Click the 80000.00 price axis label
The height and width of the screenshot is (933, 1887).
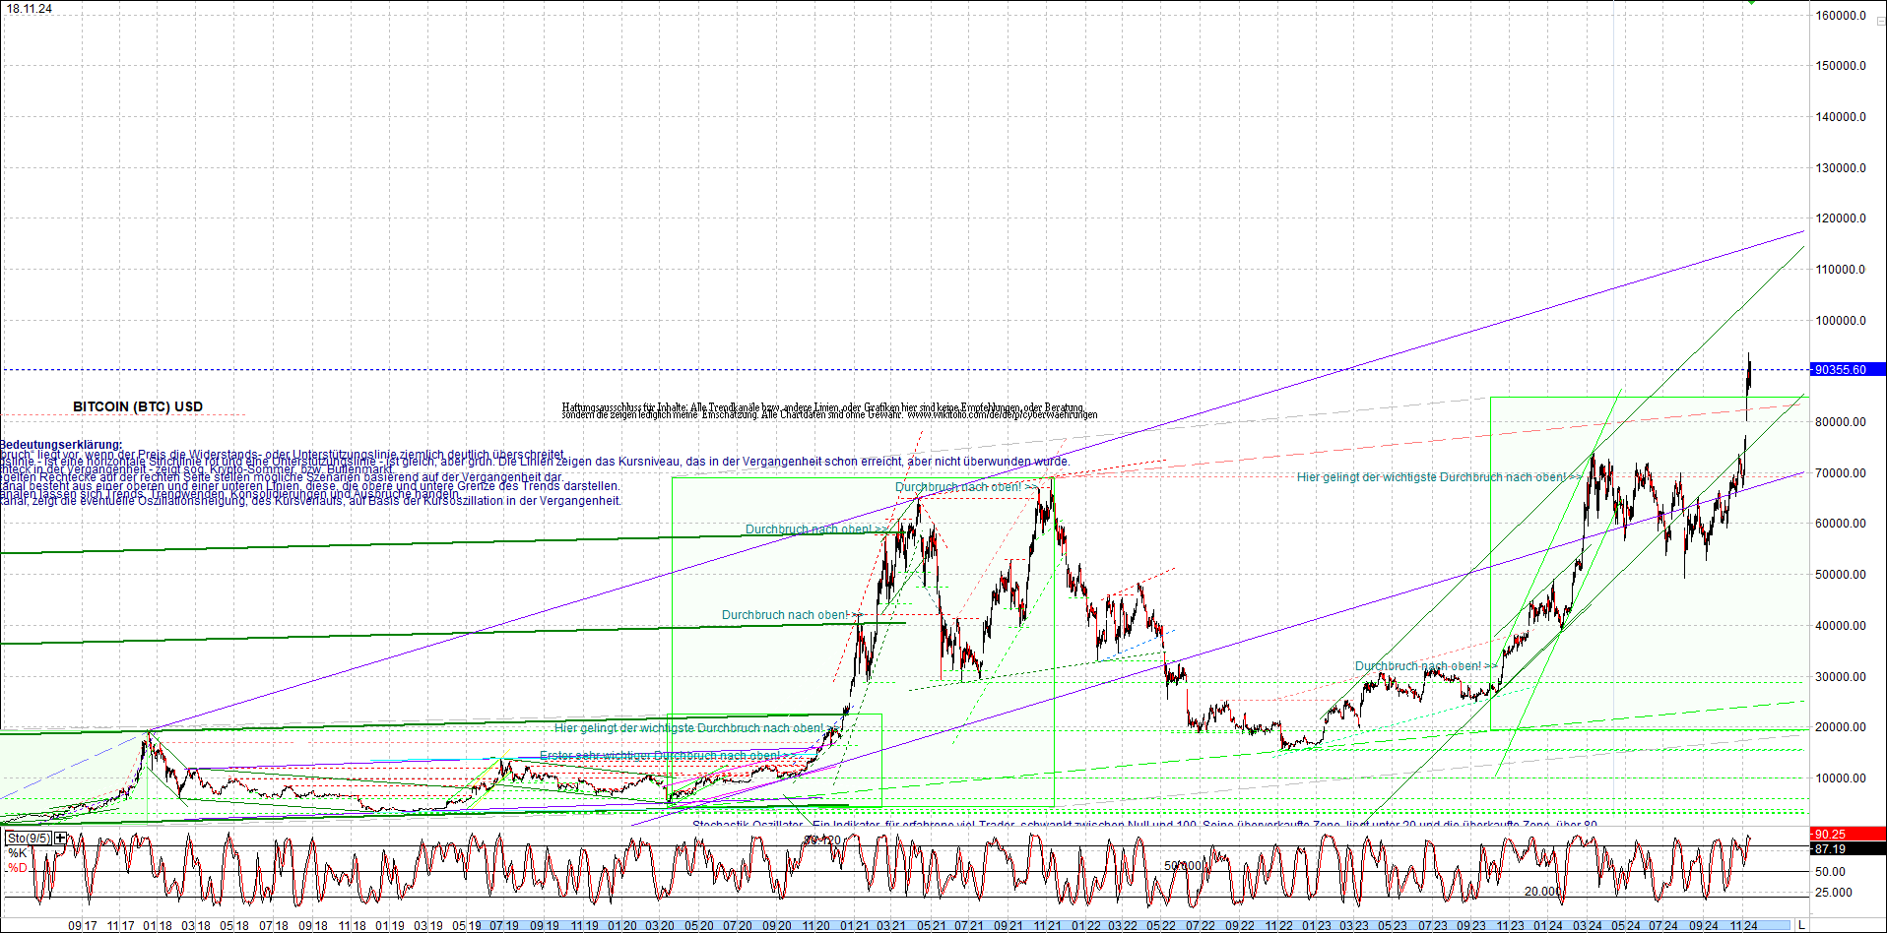coord(1841,422)
